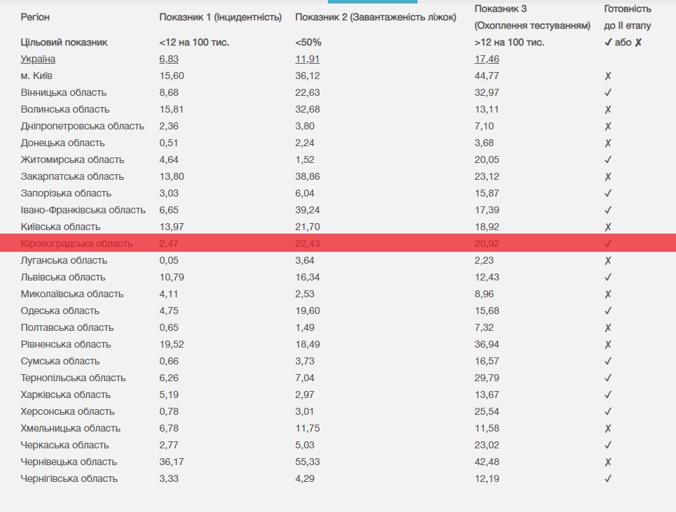Select the Кіровоградська область highlighted row name
The image size is (676, 512).
(77, 243)
